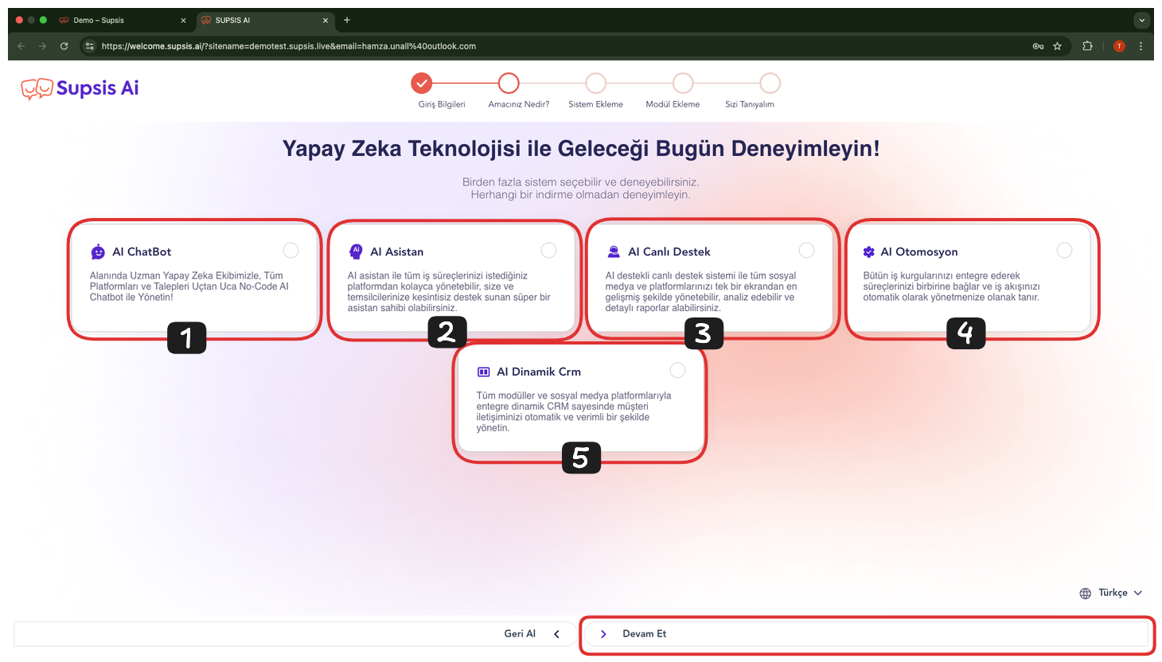Open the Chrome three-dot menu
This screenshot has width=1162, height=662.
[1141, 46]
